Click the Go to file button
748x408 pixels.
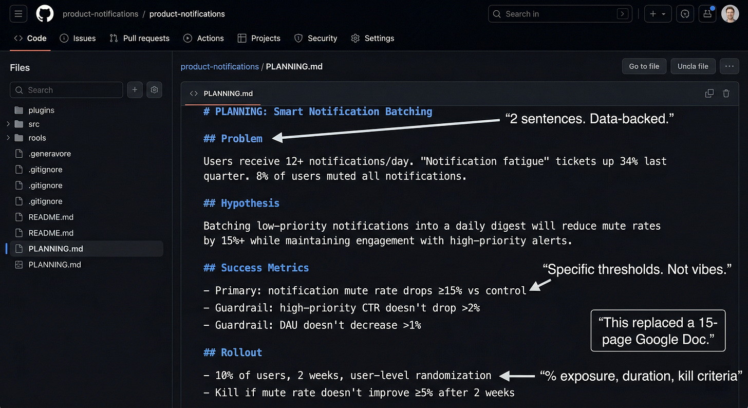coord(644,66)
